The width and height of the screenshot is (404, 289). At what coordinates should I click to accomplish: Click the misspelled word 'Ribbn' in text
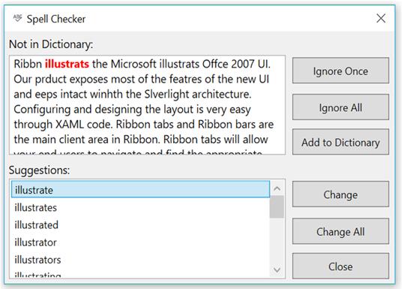coord(28,64)
